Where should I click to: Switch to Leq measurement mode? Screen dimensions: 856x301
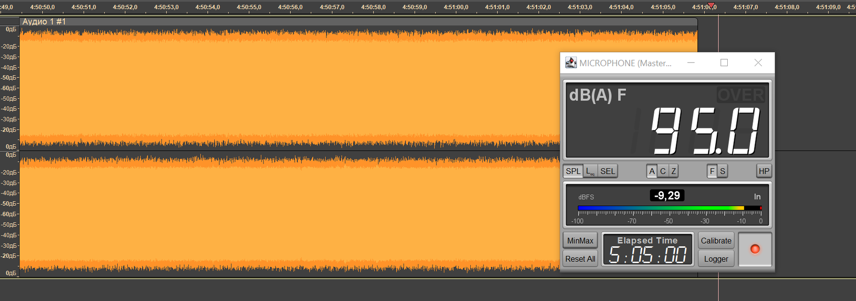pos(590,171)
